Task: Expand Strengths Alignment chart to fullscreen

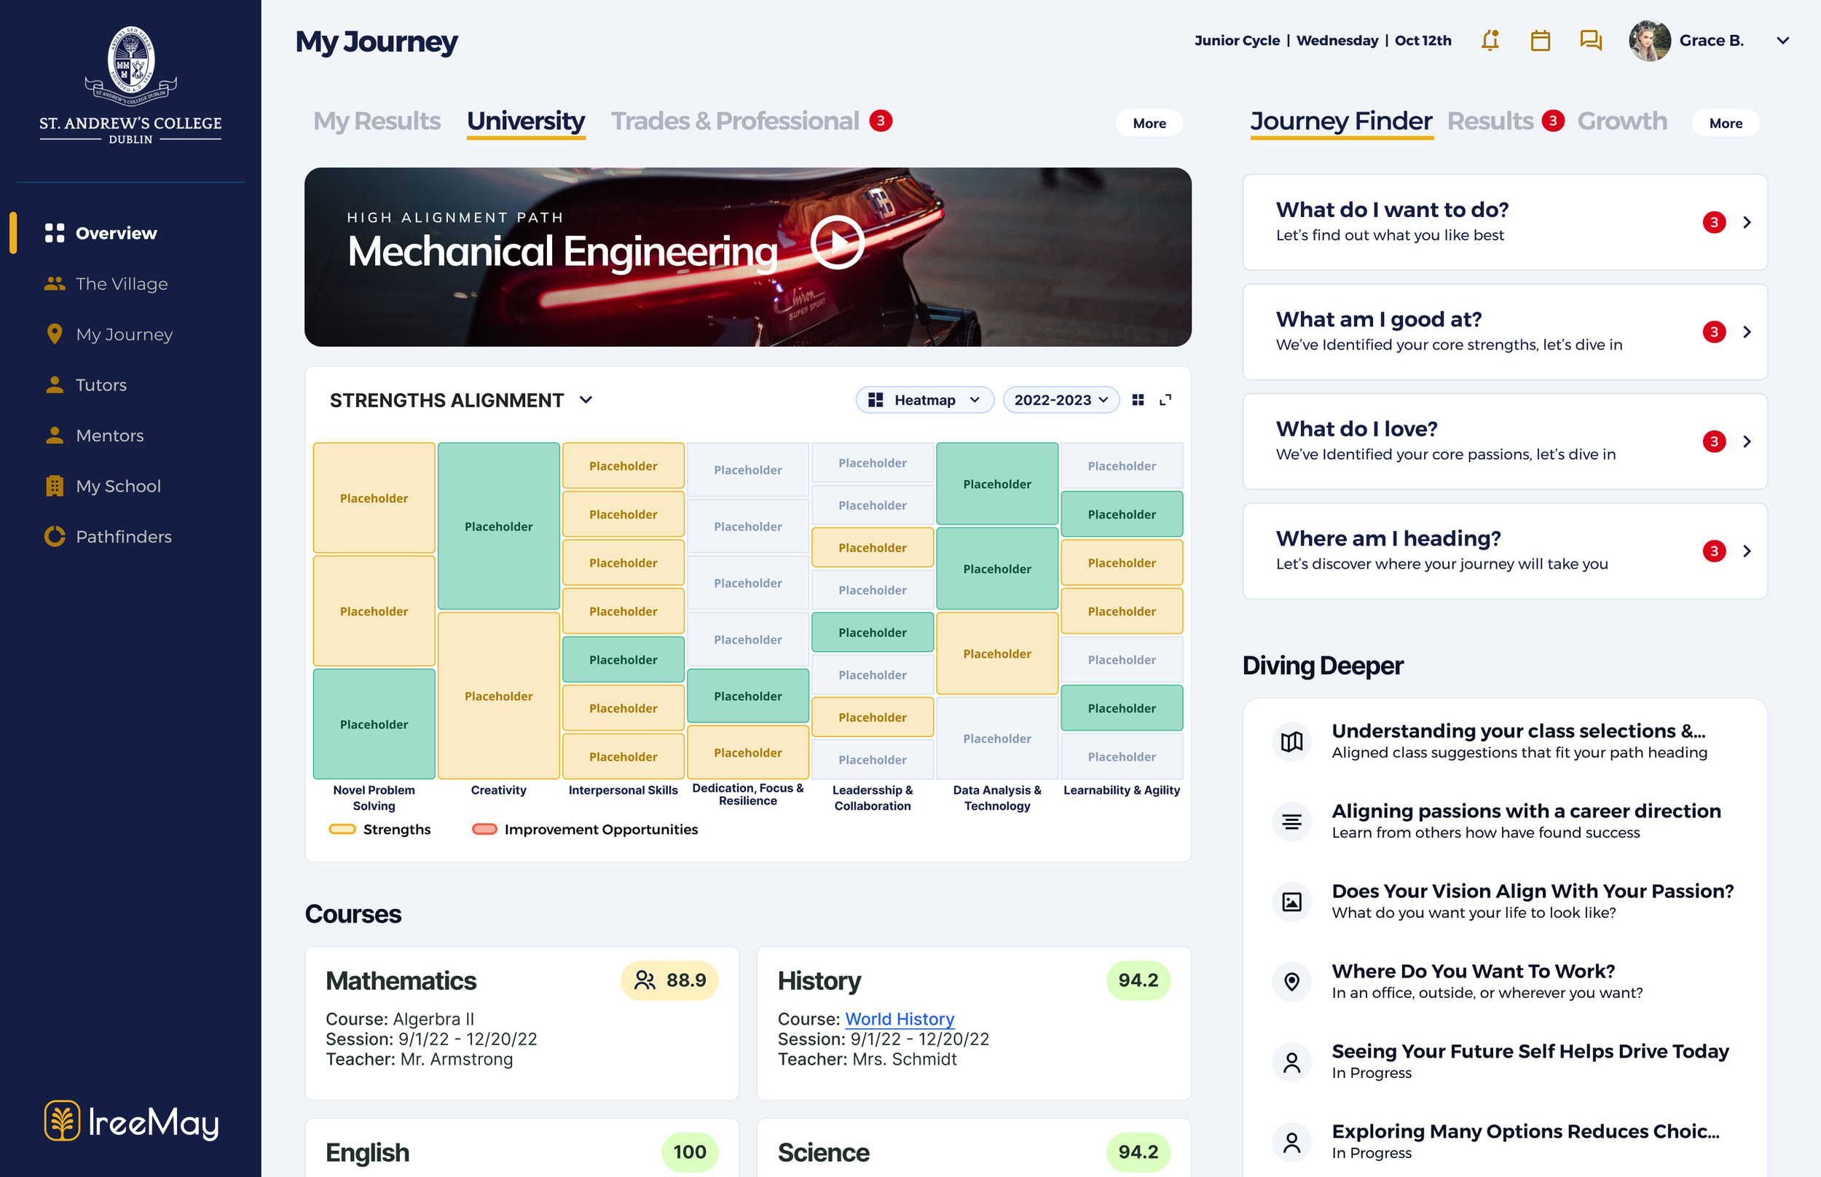Action: (1165, 400)
